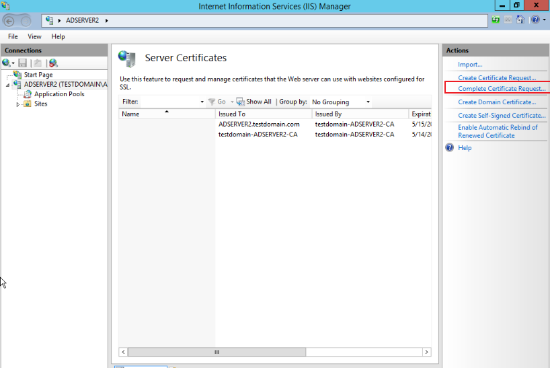Open the Group by No Grouping dropdown
550x368 pixels.
[x=341, y=102]
